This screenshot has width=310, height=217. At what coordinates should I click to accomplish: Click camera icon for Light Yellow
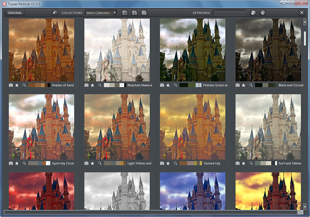click(x=87, y=163)
